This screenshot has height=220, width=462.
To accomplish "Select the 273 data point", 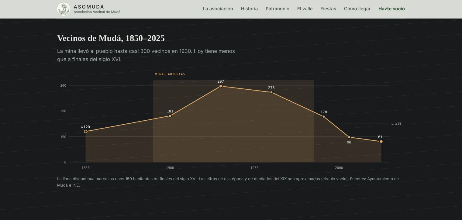I will point(271,92).
